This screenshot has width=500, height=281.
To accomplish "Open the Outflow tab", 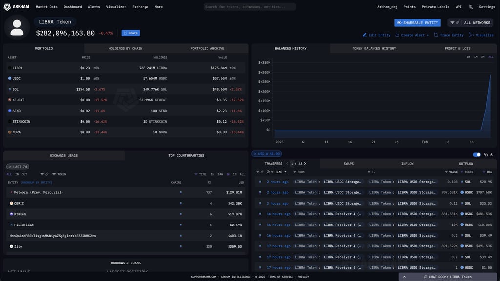I will (x=466, y=164).
